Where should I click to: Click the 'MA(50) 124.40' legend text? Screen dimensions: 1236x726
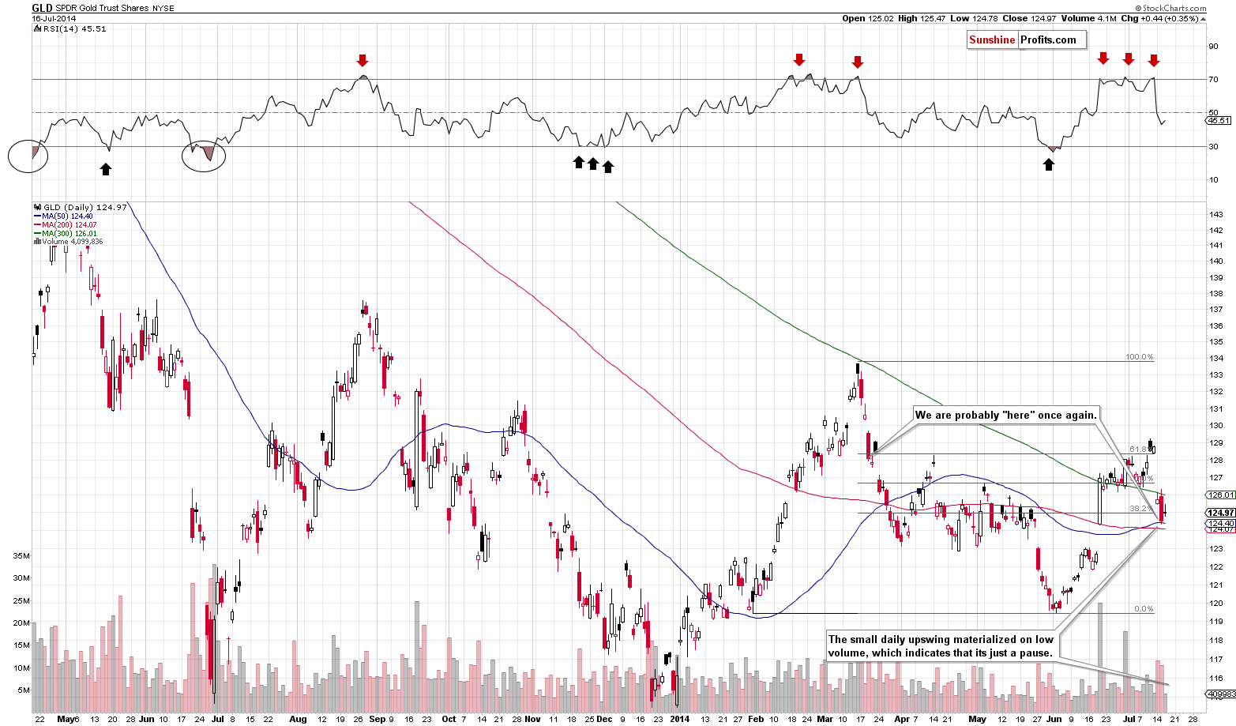(x=67, y=216)
